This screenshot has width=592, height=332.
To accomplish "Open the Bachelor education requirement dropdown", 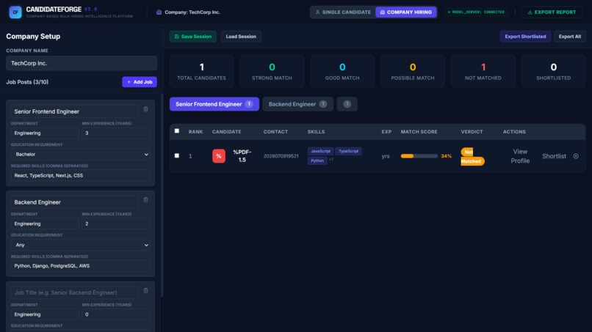I will 80,154.
